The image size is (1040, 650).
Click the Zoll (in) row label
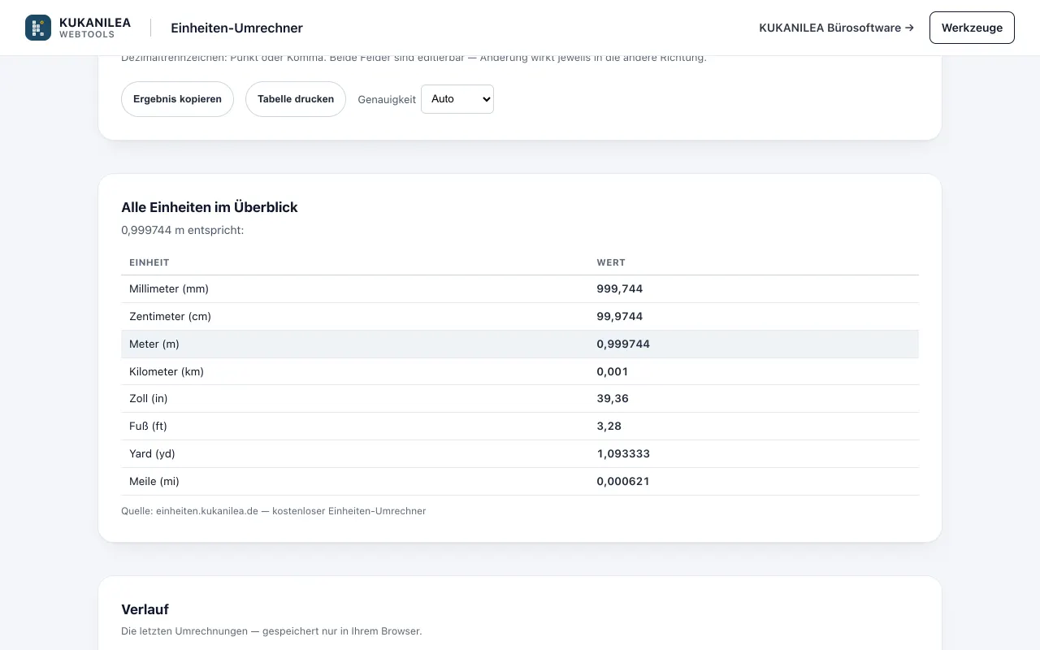tap(149, 398)
